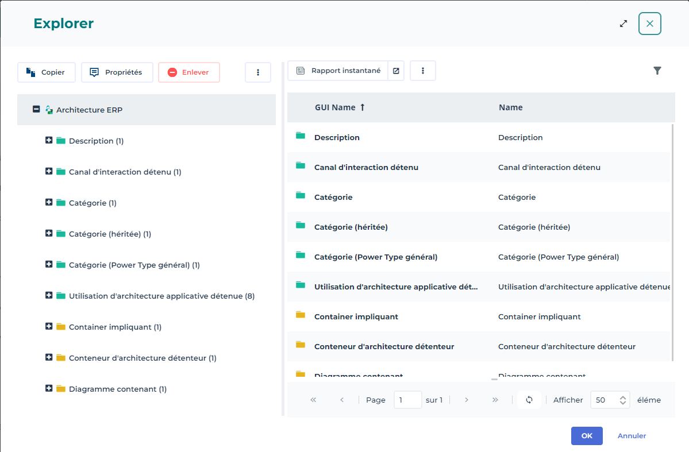Click the Enlever button
Viewport: 689px width, 452px height.
(188, 72)
